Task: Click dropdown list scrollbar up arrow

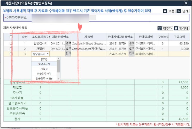Action: point(58,59)
